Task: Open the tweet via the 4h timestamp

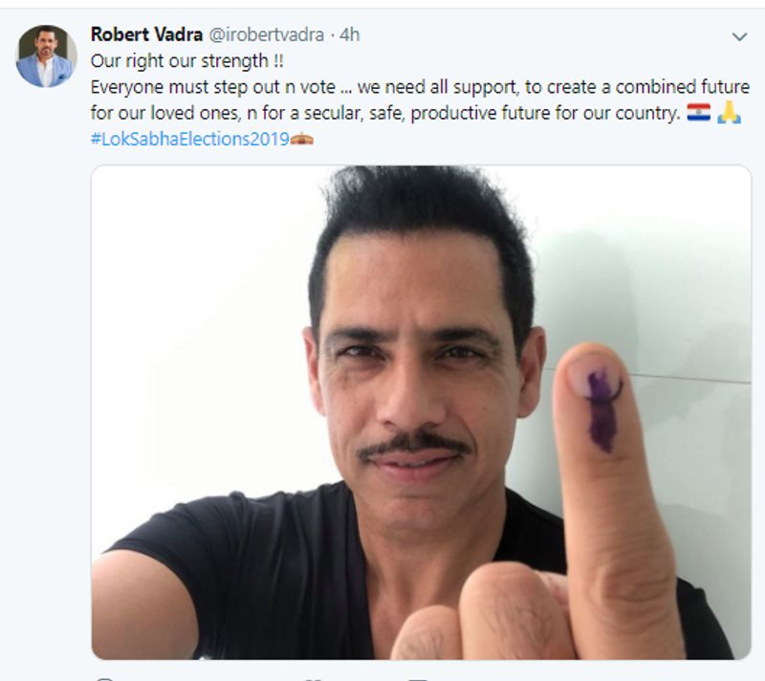Action: coord(350,35)
